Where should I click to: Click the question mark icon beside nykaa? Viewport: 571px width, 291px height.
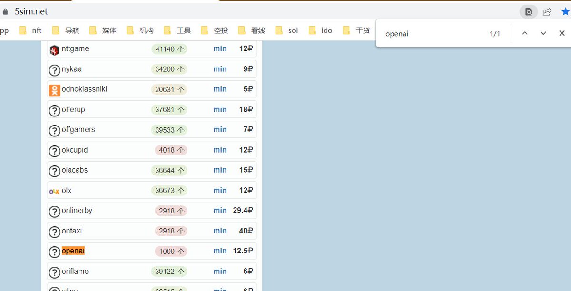(x=54, y=70)
